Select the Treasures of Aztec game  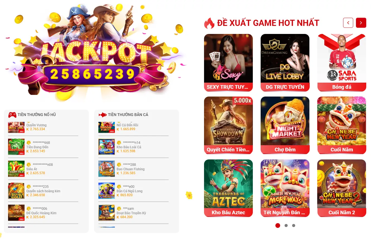click(x=228, y=188)
